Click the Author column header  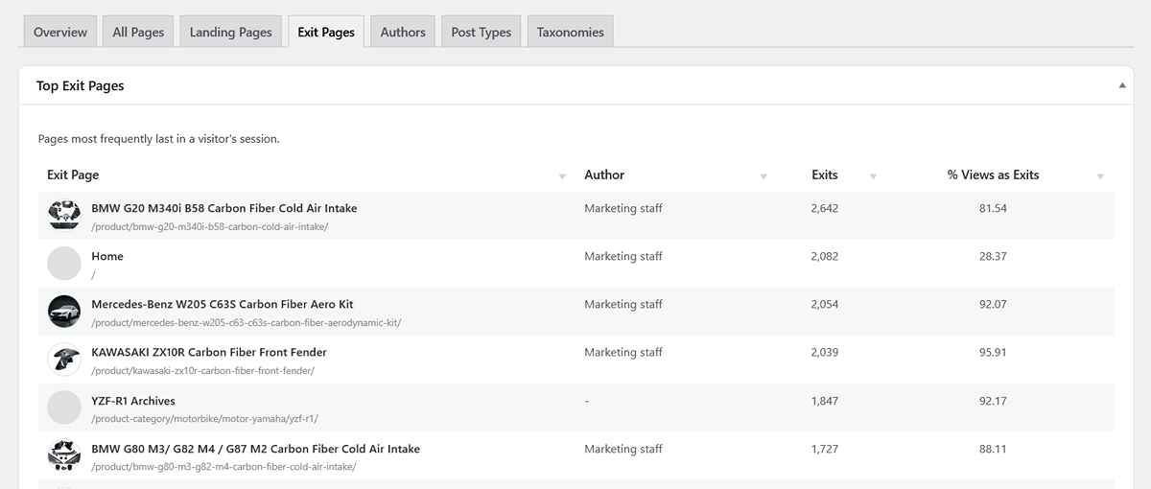click(604, 175)
